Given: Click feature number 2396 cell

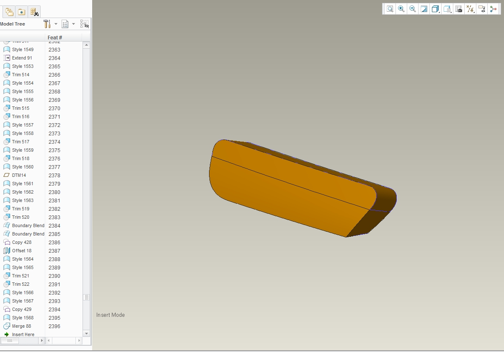Looking at the screenshot, I should point(54,326).
